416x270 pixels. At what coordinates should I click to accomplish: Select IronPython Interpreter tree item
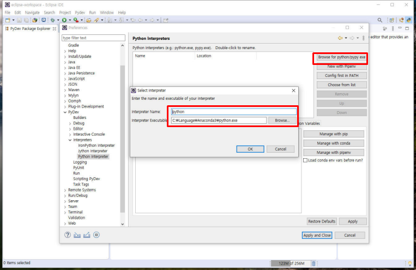[97, 146]
